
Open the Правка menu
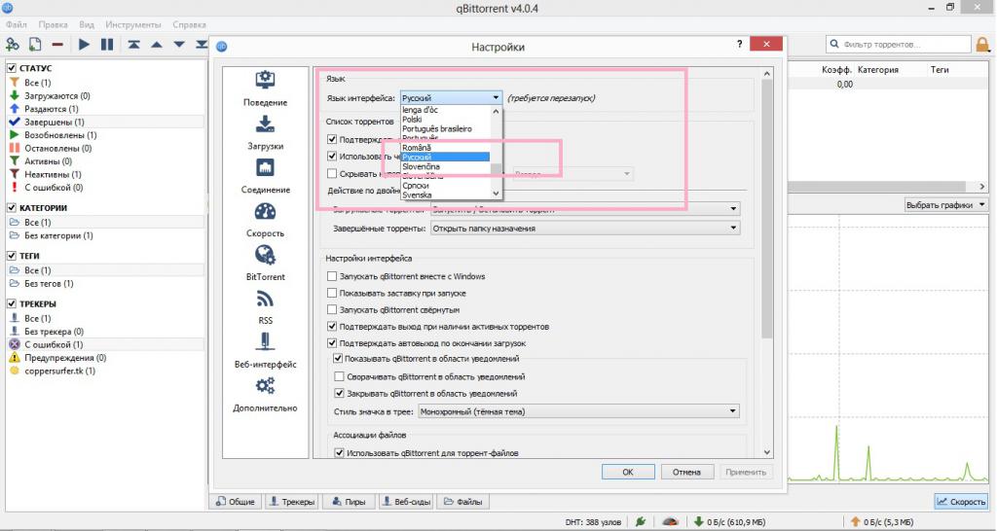point(53,24)
